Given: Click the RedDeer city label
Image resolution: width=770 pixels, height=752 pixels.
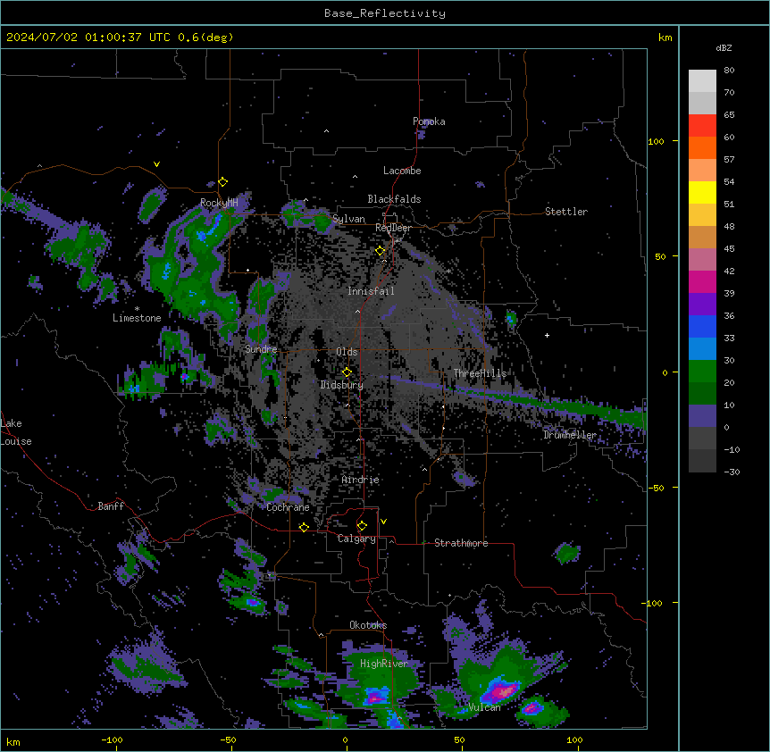Looking at the screenshot, I should click(393, 228).
